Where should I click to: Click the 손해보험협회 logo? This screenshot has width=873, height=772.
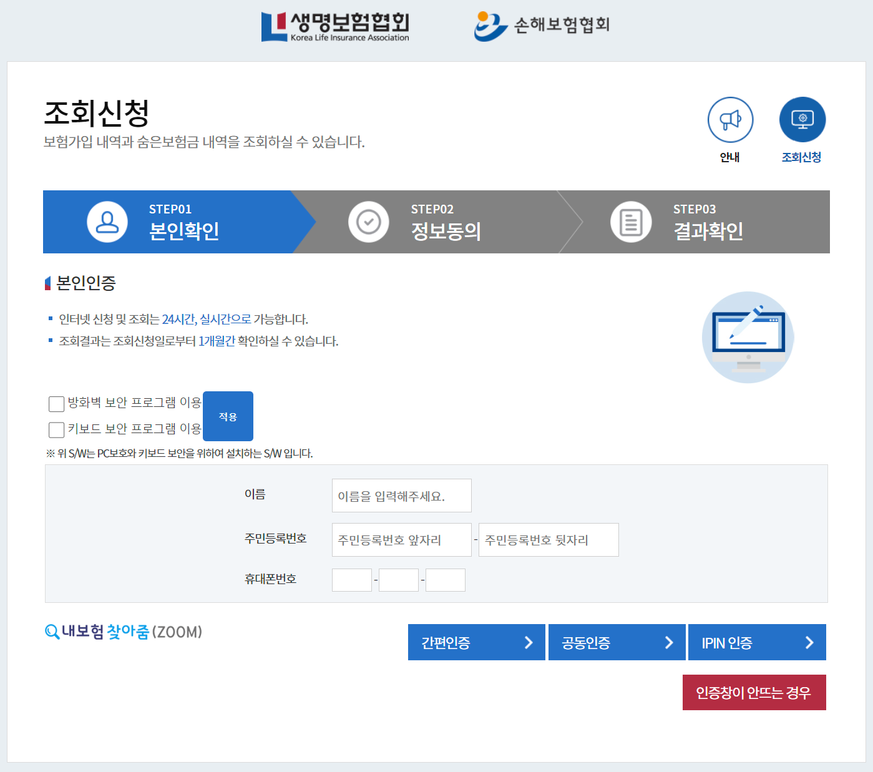coord(542,25)
